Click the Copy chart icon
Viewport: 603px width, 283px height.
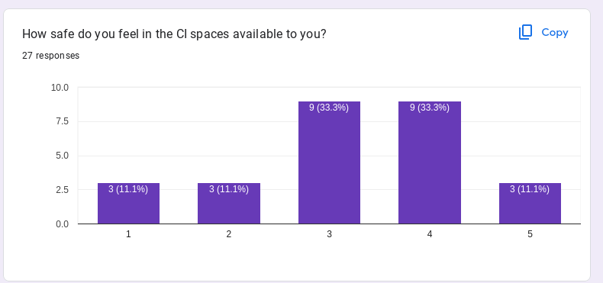pyautogui.click(x=525, y=32)
